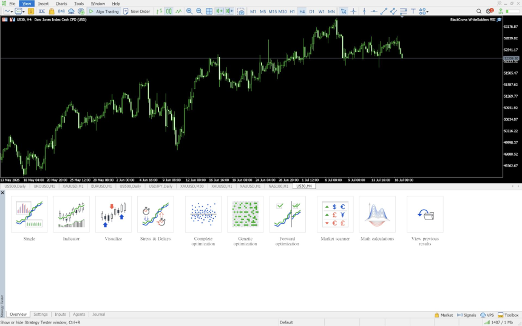Take a chart screenshot with the camera icon

[241, 12]
